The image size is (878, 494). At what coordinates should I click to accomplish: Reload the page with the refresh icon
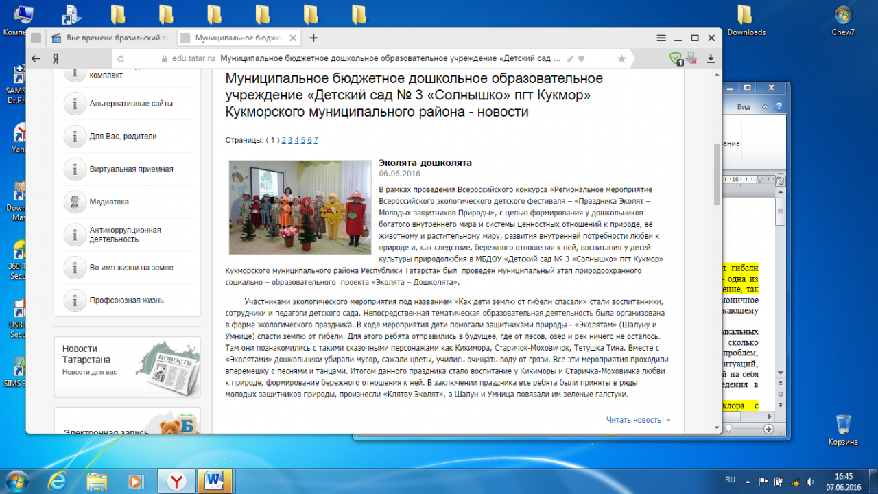click(121, 59)
